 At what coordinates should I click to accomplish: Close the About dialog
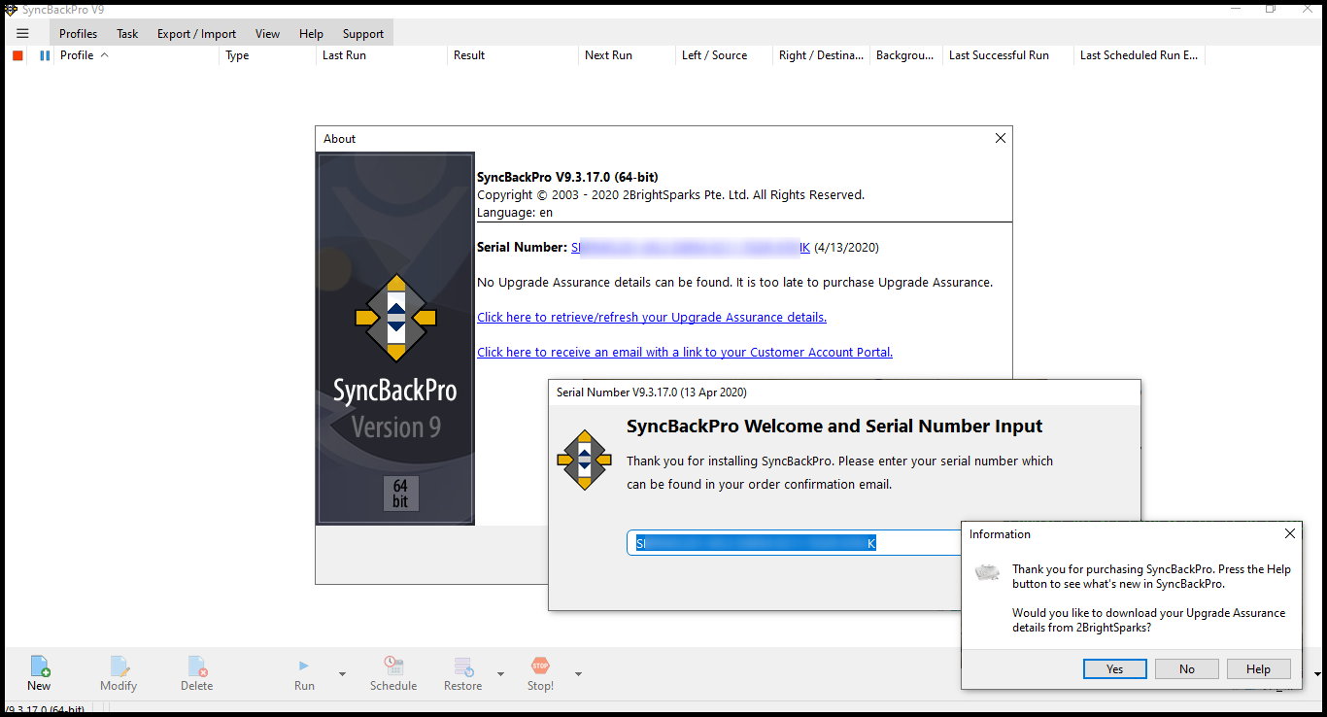click(x=1000, y=138)
